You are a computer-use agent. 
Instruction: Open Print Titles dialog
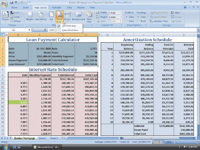tap(89, 17)
